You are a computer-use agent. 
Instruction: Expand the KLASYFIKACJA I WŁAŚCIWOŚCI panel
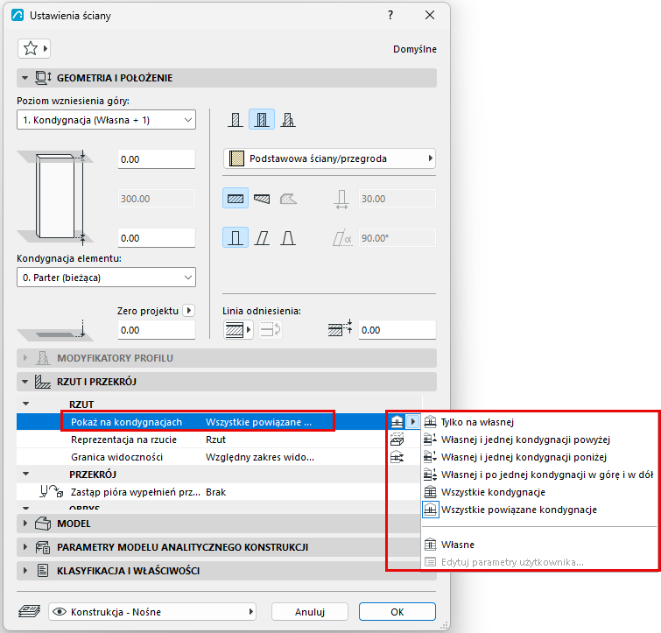point(25,571)
